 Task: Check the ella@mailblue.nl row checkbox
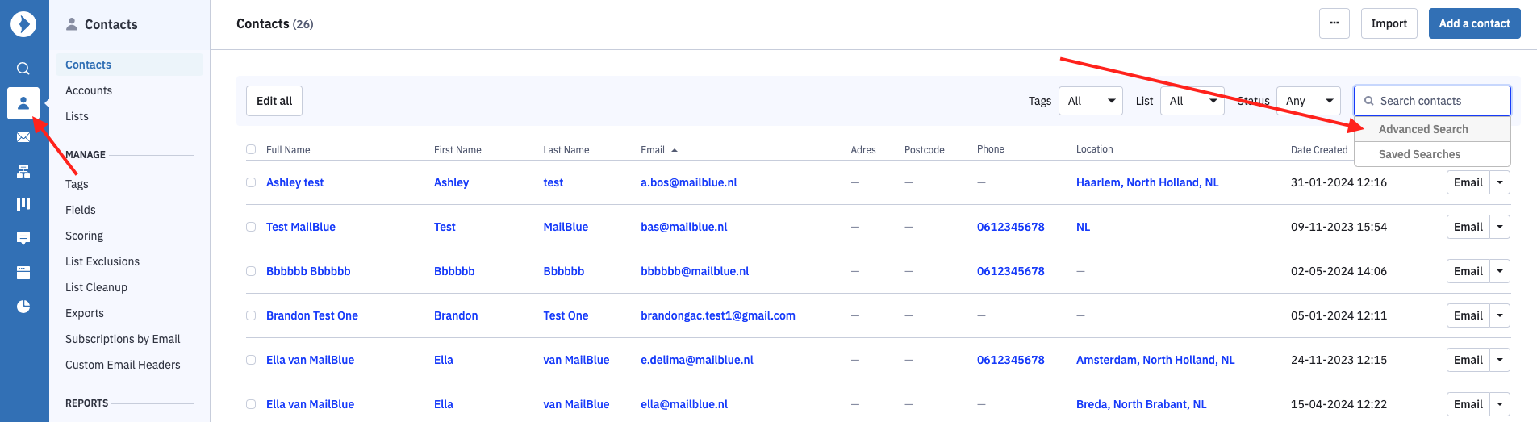(251, 404)
